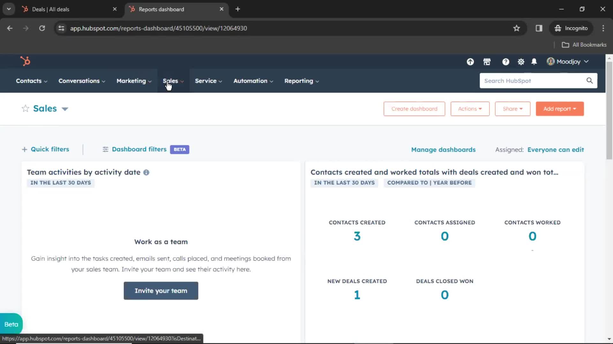Click Everyone can edit link

[556, 150]
